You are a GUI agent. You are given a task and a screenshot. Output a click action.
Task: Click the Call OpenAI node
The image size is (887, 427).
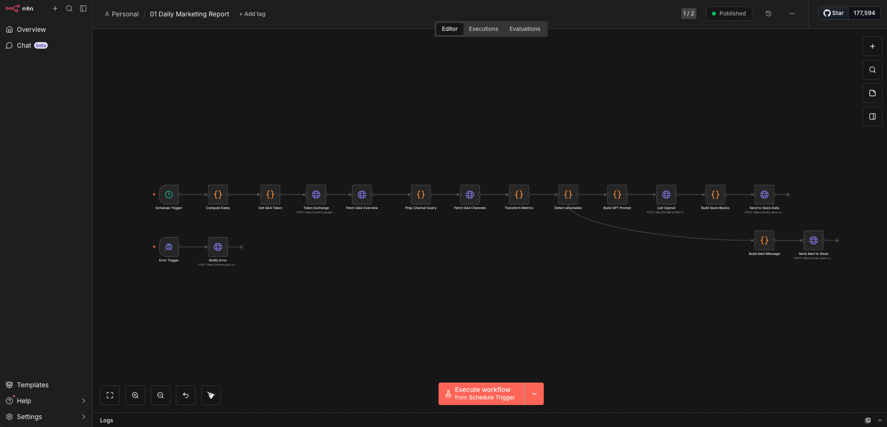(666, 195)
